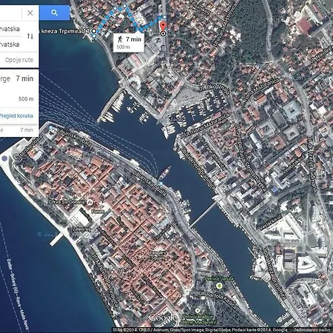Click the Crkva Sv. Donata landmark icon

(x=90, y=202)
